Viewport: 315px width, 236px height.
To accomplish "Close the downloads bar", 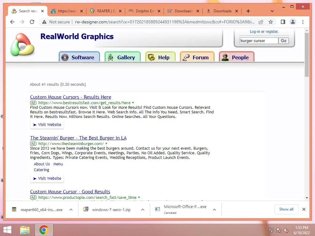I will 304,209.
